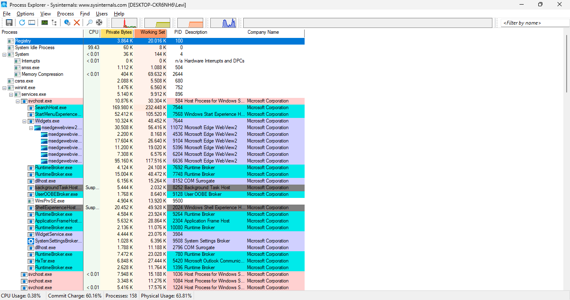Open the File menu
Screen dimensions: 570x300
coord(7,14)
